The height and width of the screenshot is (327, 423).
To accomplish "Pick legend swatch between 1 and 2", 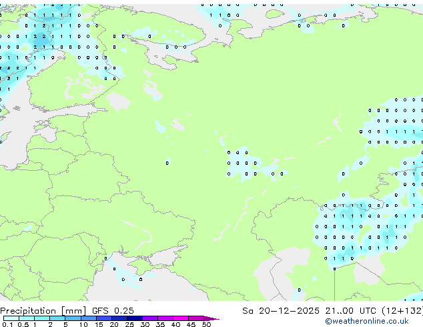I will tap(42, 318).
